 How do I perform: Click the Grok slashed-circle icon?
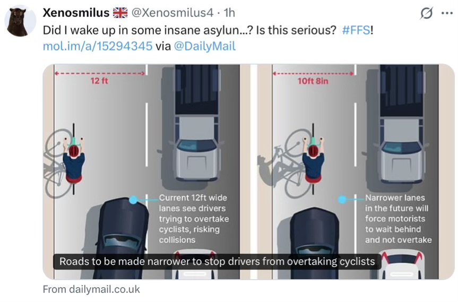click(x=427, y=13)
